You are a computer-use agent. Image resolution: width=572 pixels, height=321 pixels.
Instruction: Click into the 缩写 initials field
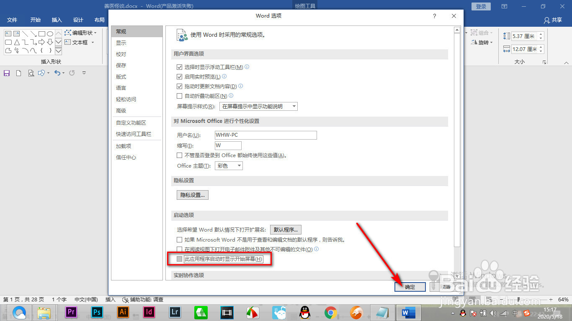pos(228,145)
